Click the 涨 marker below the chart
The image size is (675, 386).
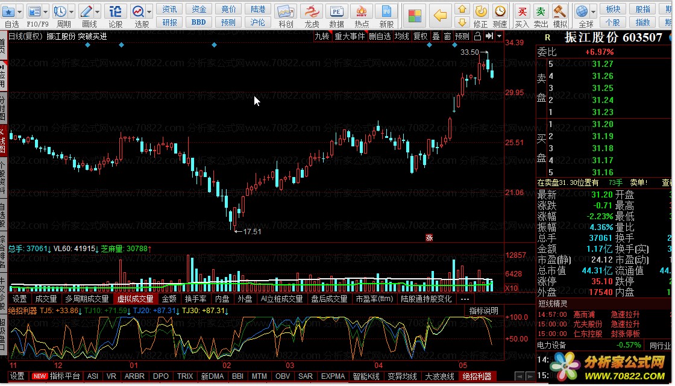pyautogui.click(x=429, y=237)
